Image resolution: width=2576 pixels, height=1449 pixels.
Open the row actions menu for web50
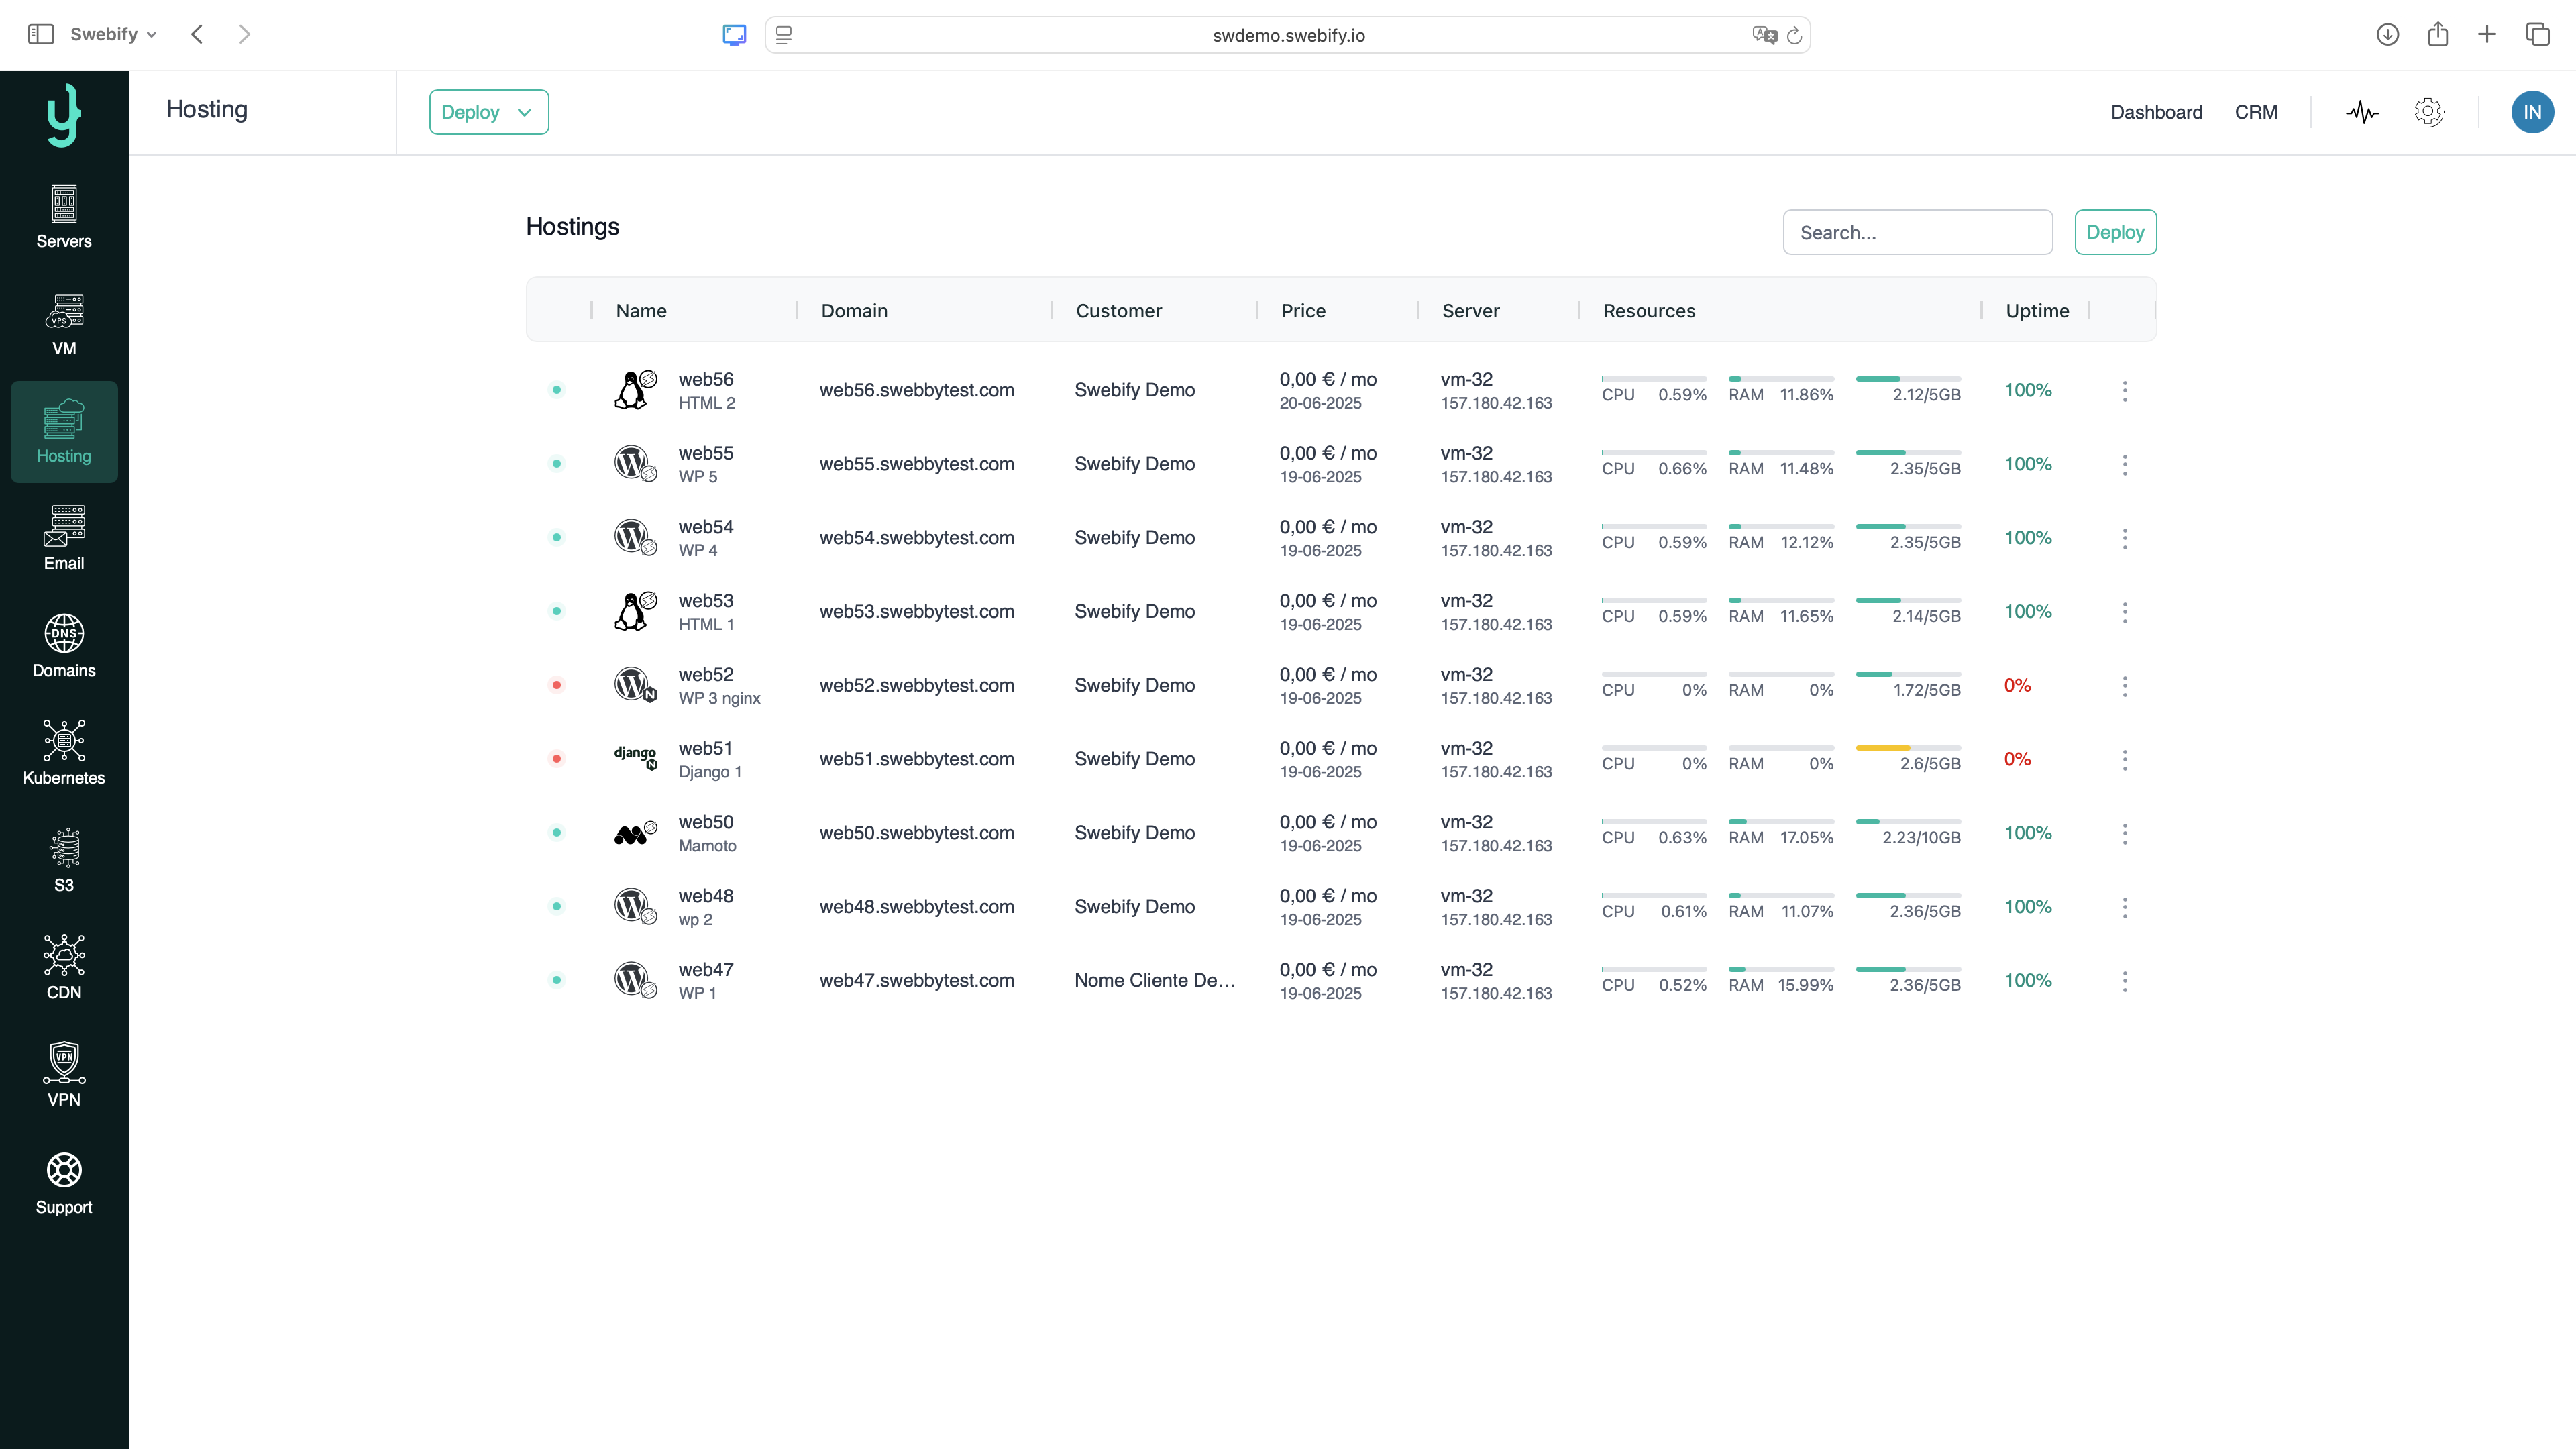[2124, 833]
